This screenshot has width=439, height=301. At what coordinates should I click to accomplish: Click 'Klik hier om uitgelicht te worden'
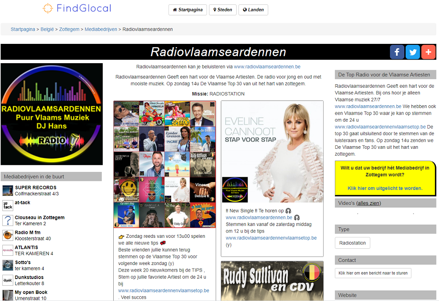(x=385, y=188)
